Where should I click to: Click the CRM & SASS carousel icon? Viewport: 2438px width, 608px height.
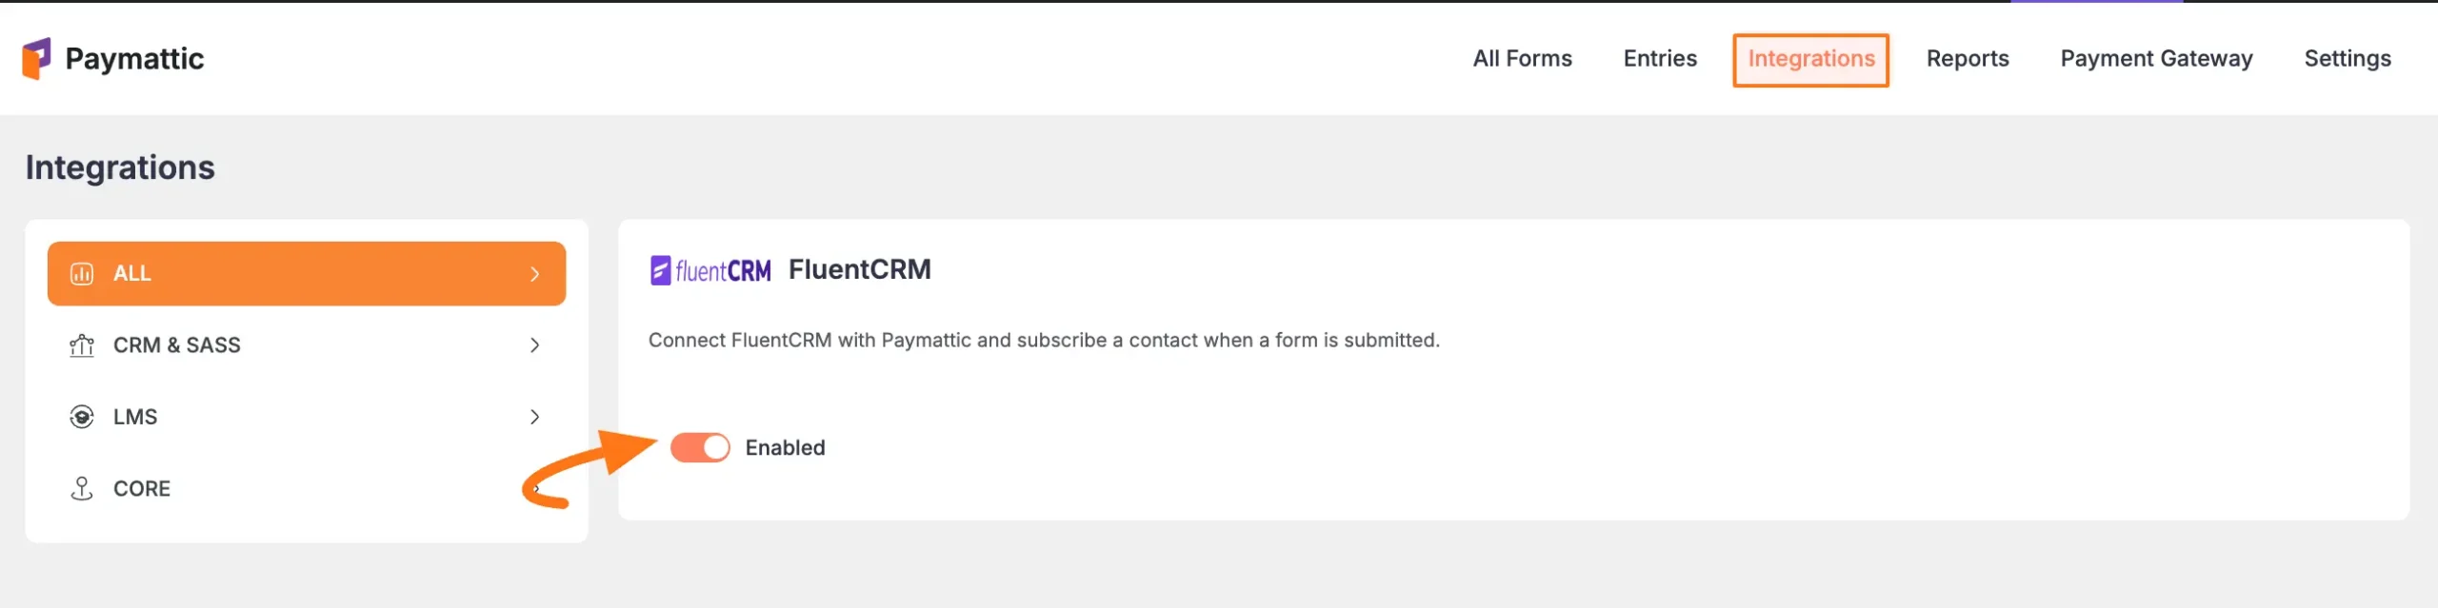[x=84, y=344]
